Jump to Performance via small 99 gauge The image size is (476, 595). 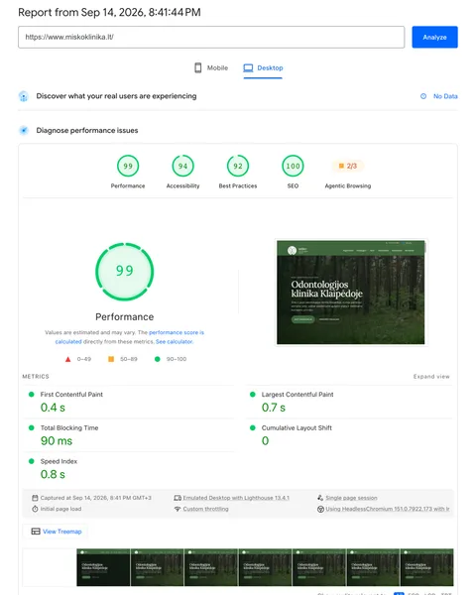pos(128,166)
